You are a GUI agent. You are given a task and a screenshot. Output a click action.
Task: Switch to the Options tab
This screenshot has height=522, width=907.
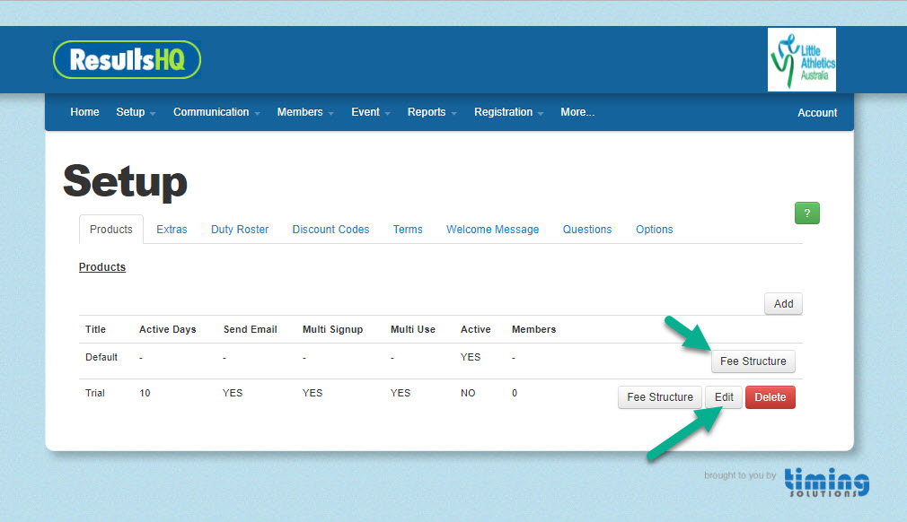(654, 230)
